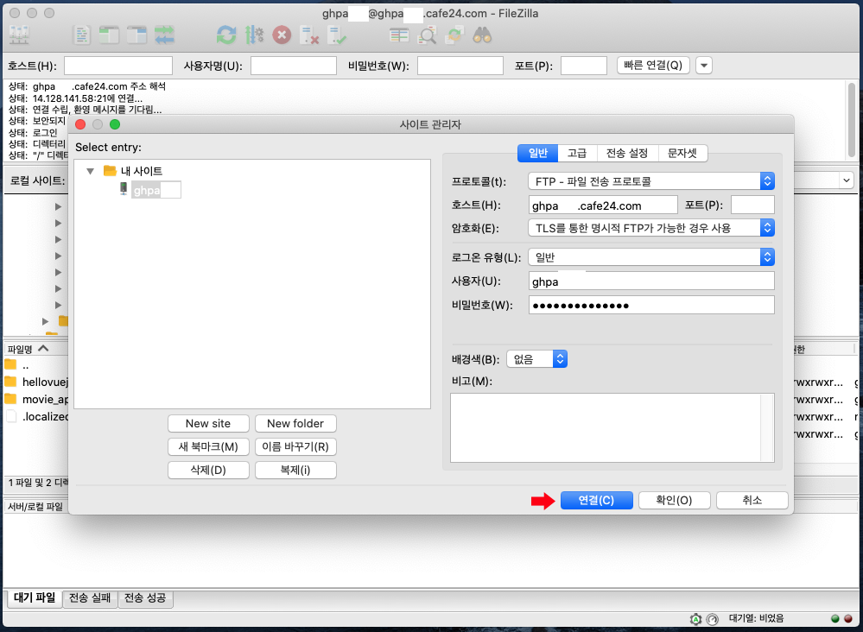Viewport: 863px width, 632px height.
Task: Focus the site manager port (포트) field
Action: click(752, 205)
